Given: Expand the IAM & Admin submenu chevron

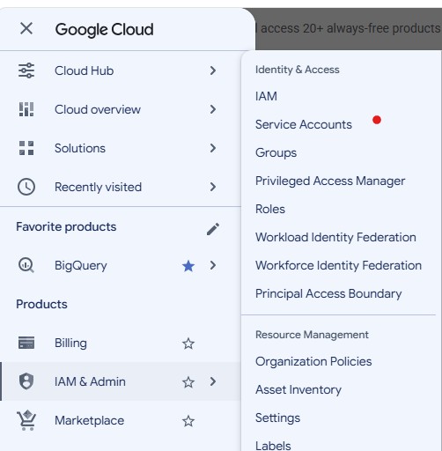Looking at the screenshot, I should pos(213,381).
